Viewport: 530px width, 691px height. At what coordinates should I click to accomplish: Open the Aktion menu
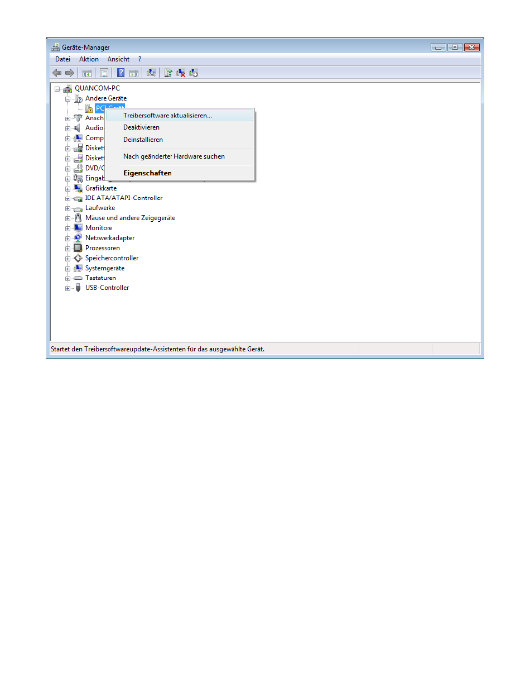(x=89, y=59)
